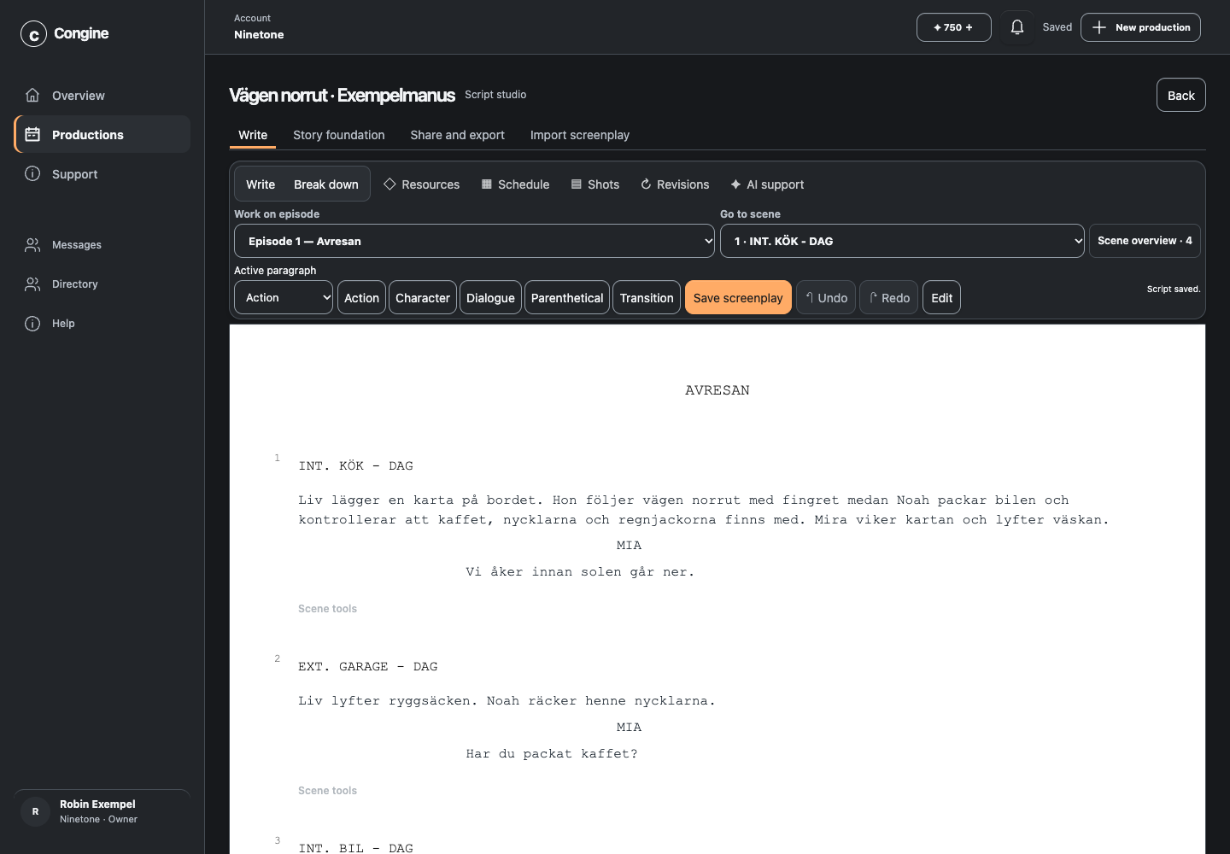Open Scene tools for scene 2
The width and height of the screenshot is (1230, 854).
[327, 791]
